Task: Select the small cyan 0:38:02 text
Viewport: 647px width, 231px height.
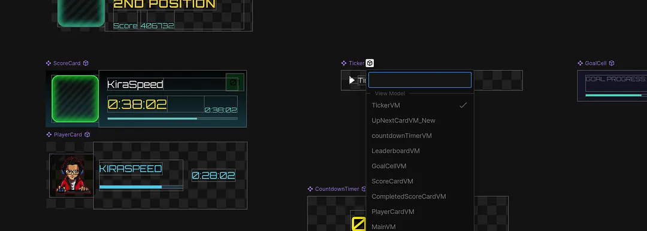Action: pyautogui.click(x=220, y=110)
